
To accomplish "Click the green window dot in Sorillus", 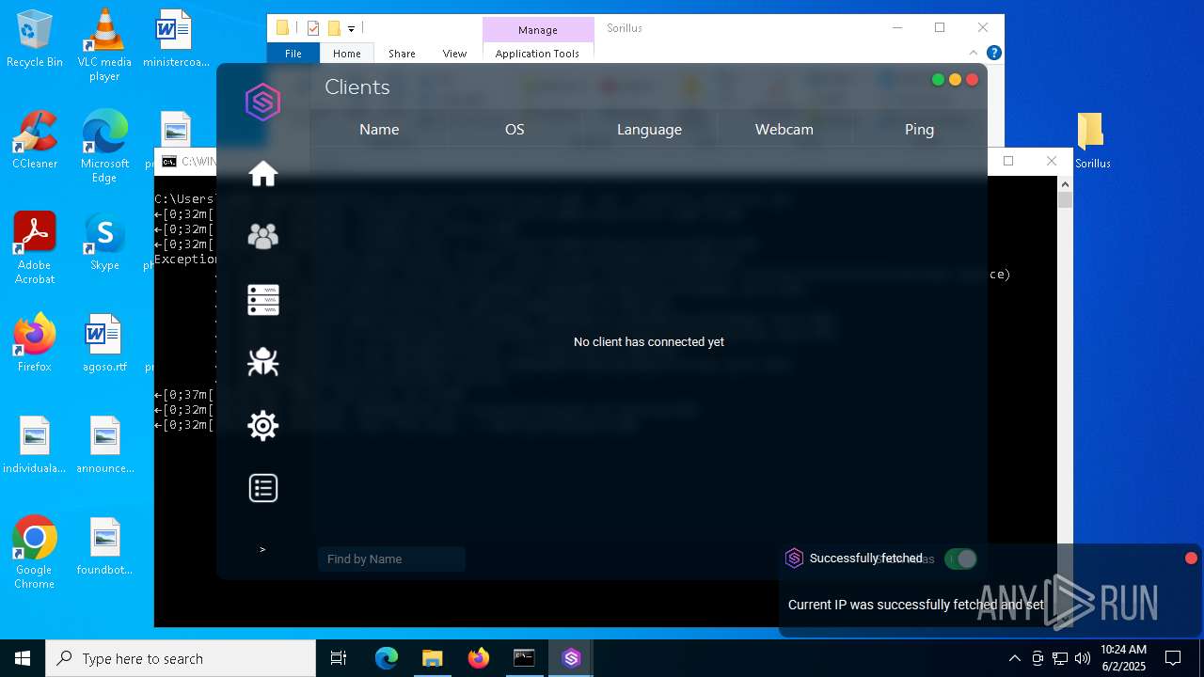I will click(938, 80).
